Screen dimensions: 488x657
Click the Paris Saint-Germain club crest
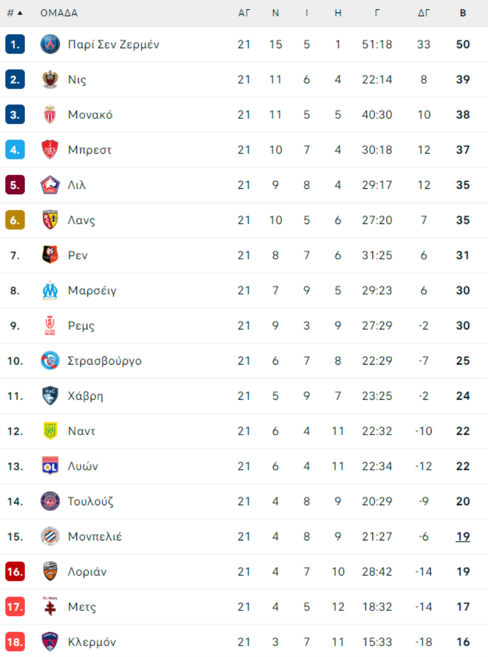point(50,44)
